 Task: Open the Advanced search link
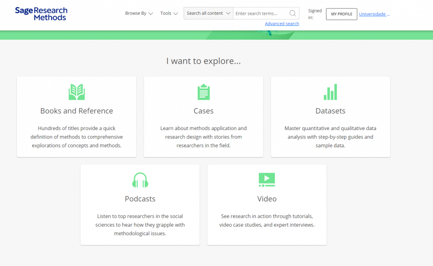(282, 24)
